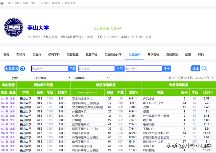Image resolution: width=216 pixels, height=153 pixels.
Task: Focus the 输入学院 input field
Action: pos(96,69)
